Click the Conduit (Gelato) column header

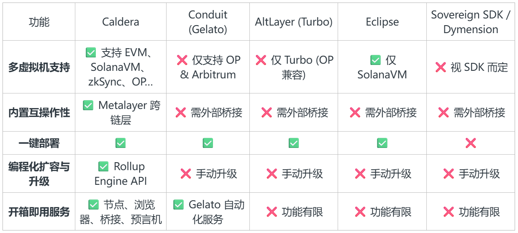[208, 22]
